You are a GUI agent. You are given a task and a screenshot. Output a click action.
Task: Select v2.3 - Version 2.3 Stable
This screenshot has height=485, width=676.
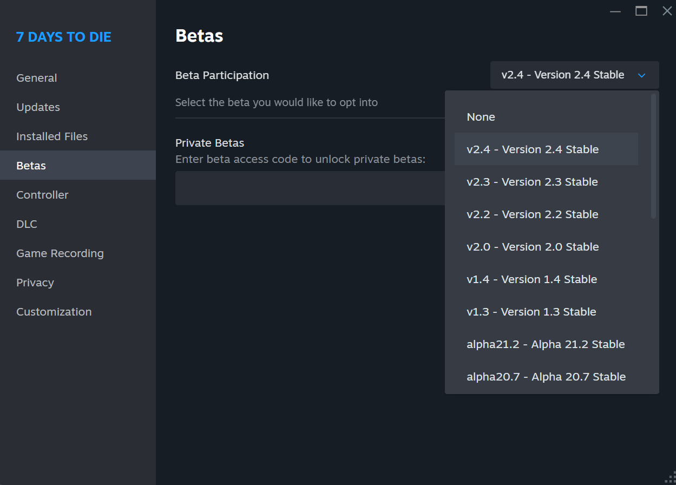532,182
